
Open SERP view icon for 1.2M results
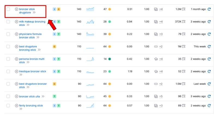pos(184,9)
